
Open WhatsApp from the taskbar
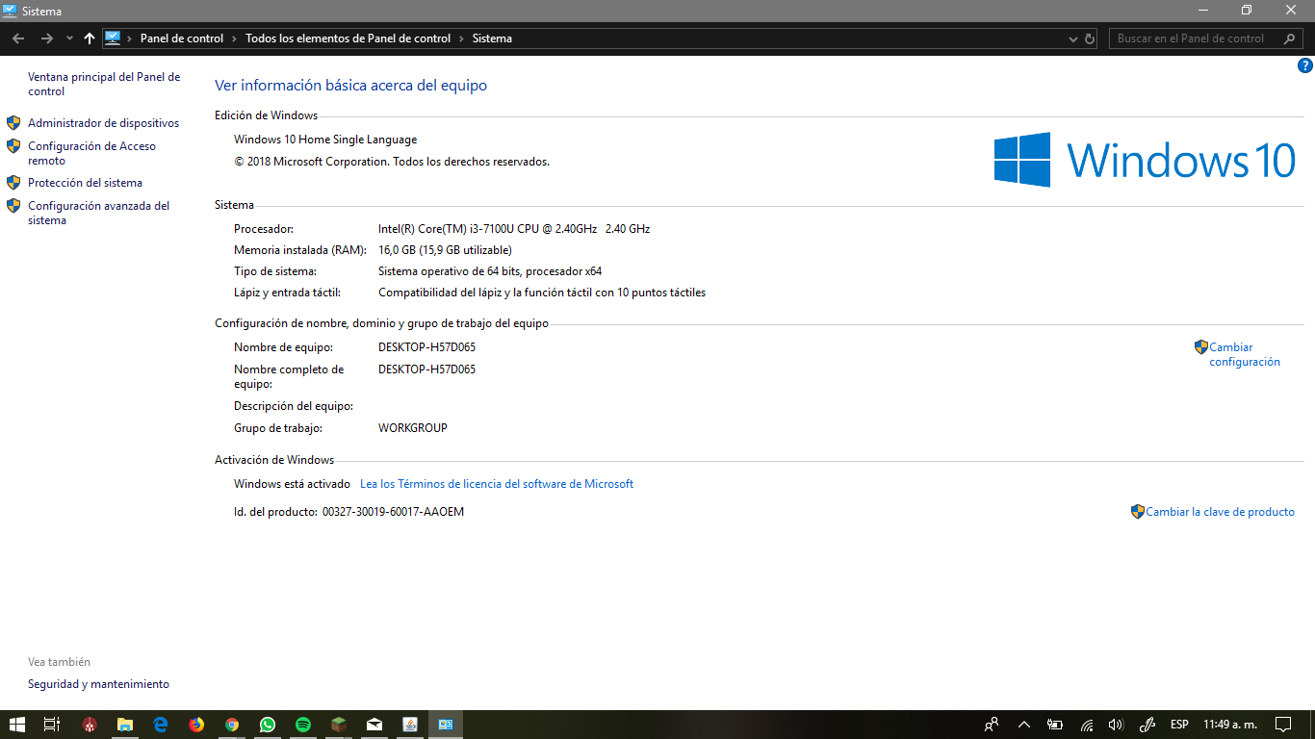[268, 725]
